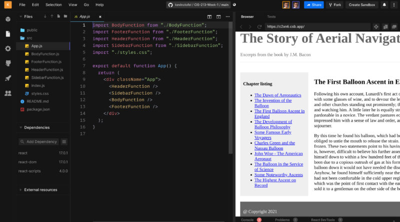Toggle the preview layout icon in editor toolbar
Viewport: 400px width, 222px height.
tap(218, 17)
